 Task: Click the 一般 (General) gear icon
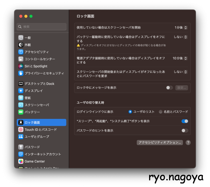tap(21, 38)
